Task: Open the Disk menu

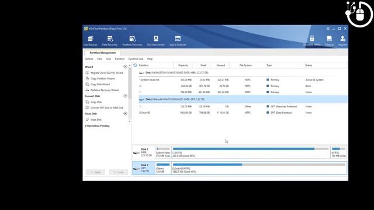Action: tap(109, 59)
